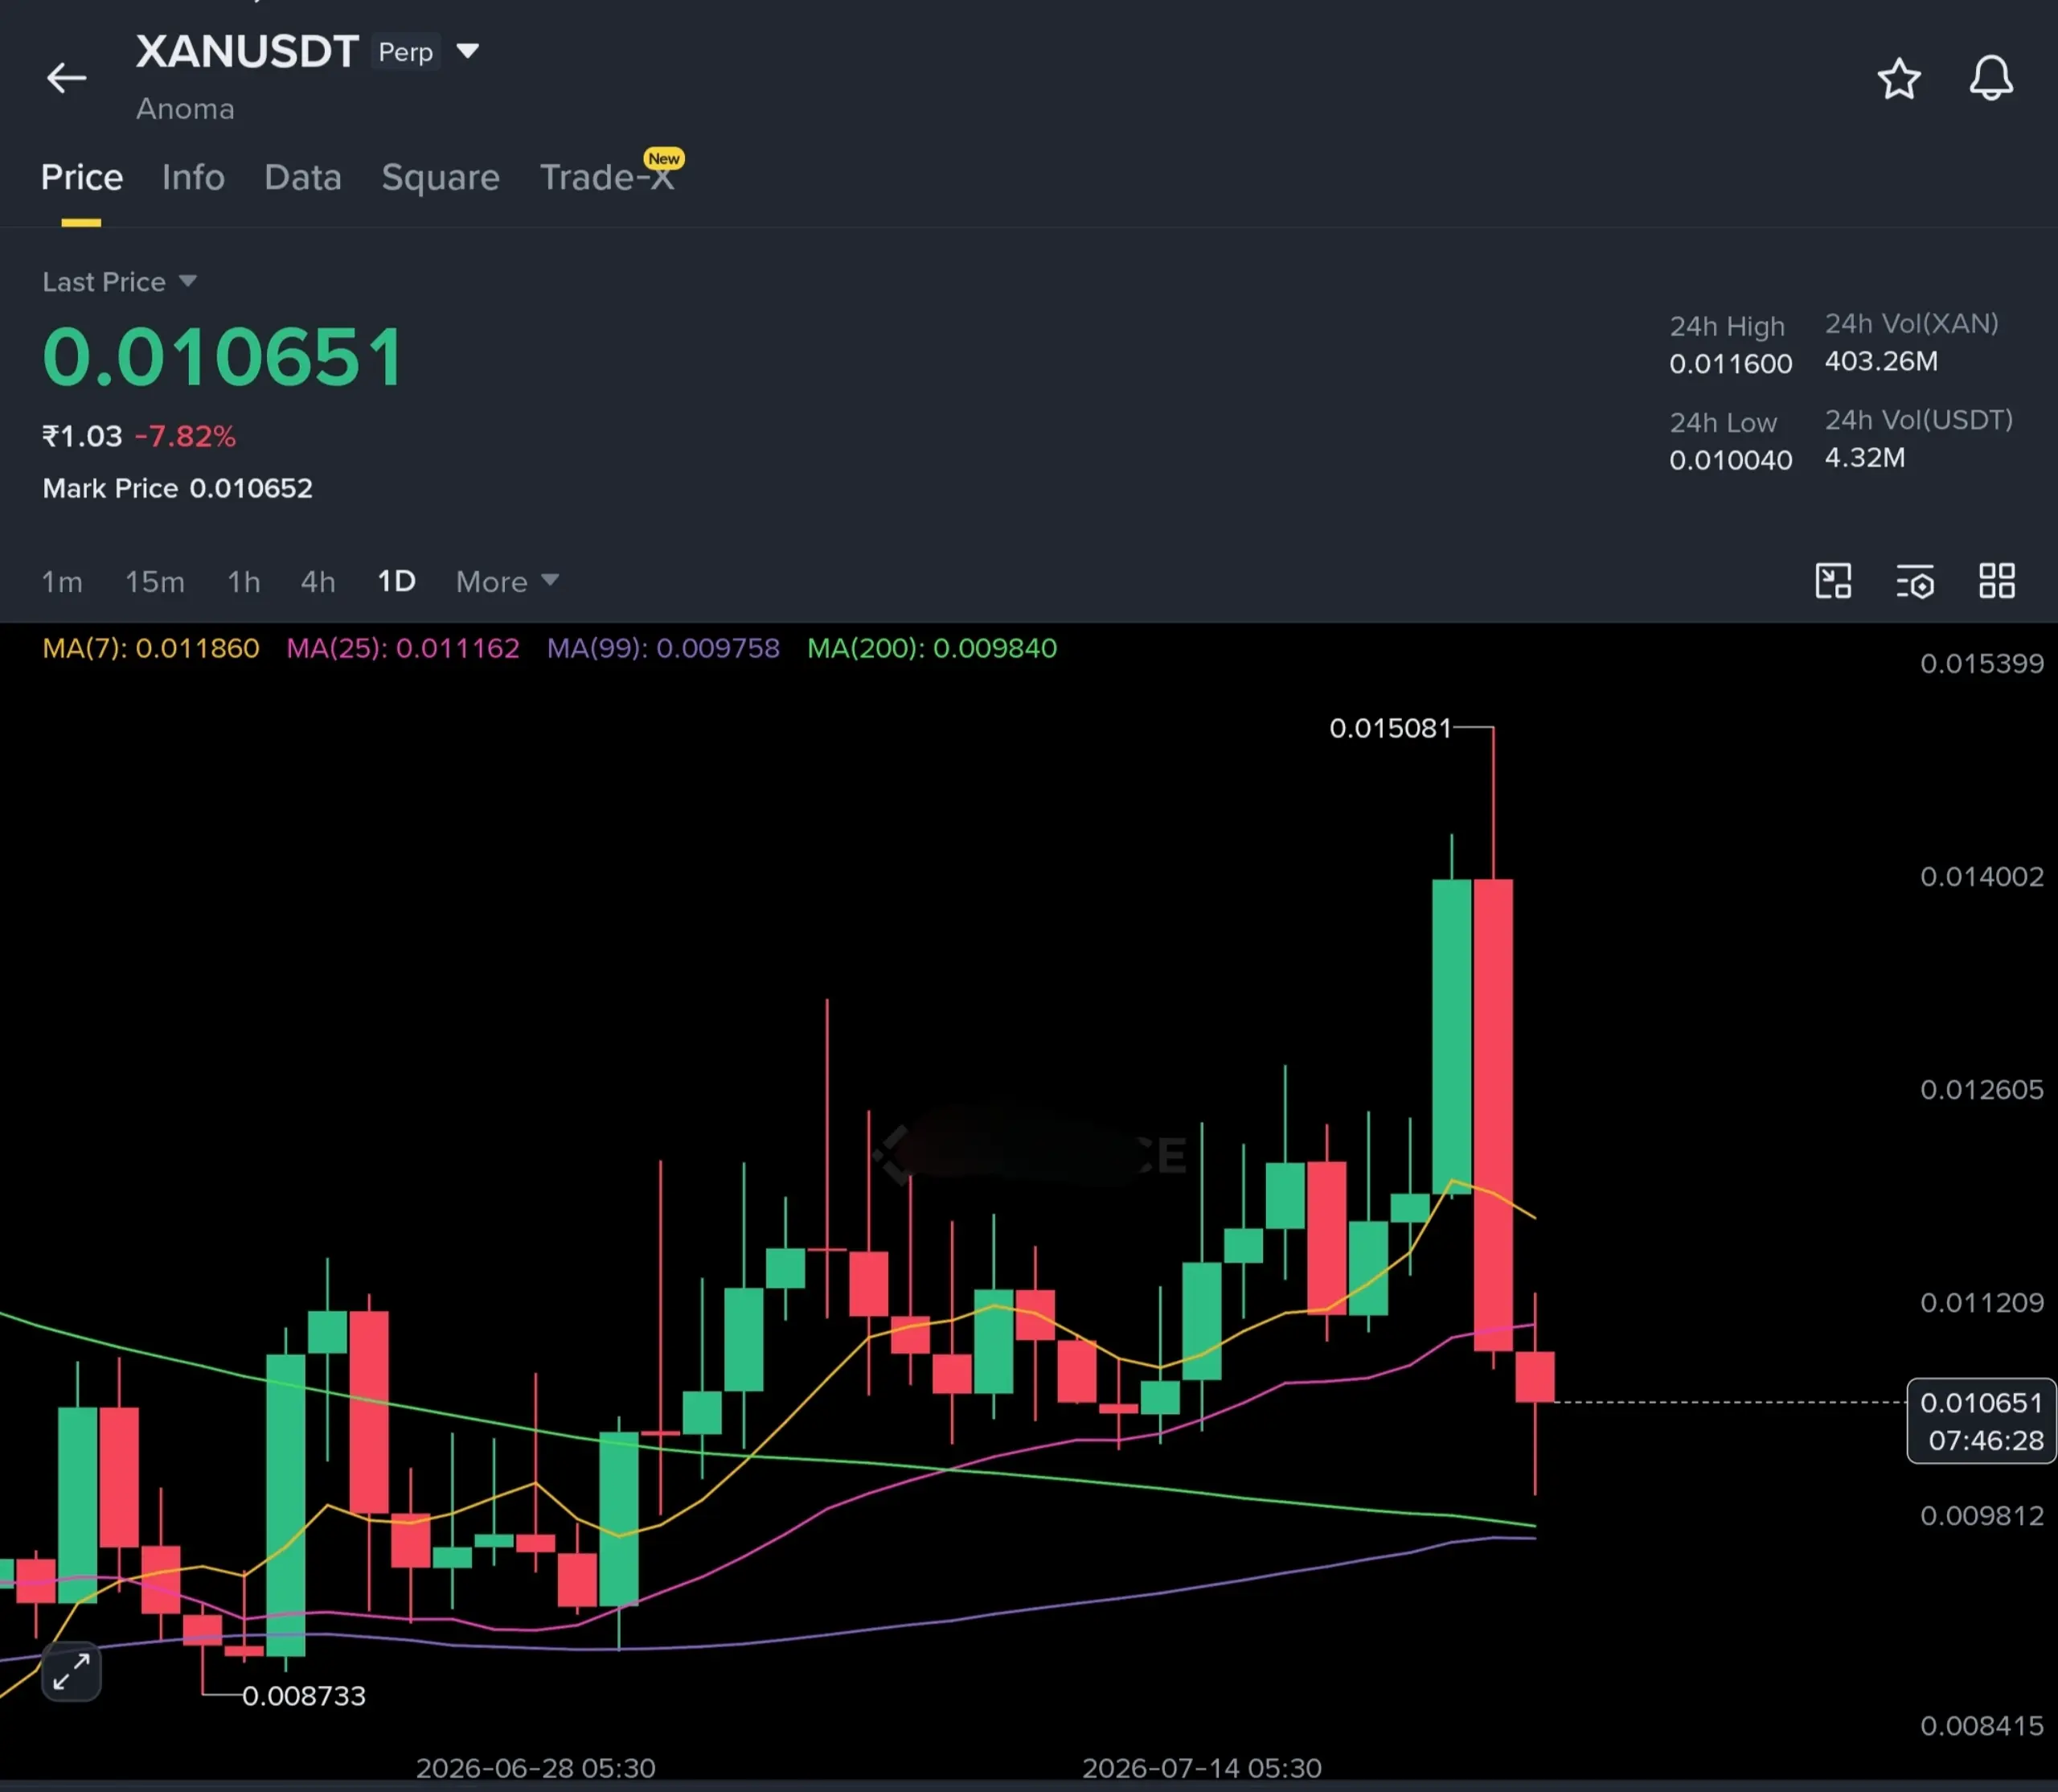Image resolution: width=2058 pixels, height=1792 pixels.
Task: Select the 4h timeframe
Action: tap(318, 582)
